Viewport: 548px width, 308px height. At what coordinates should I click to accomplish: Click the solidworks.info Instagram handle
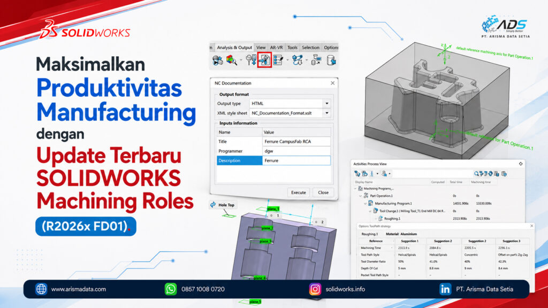point(345,289)
